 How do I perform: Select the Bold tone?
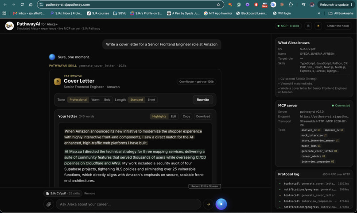[x=107, y=100]
